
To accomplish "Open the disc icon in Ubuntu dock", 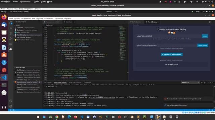I will [x=4, y=93].
